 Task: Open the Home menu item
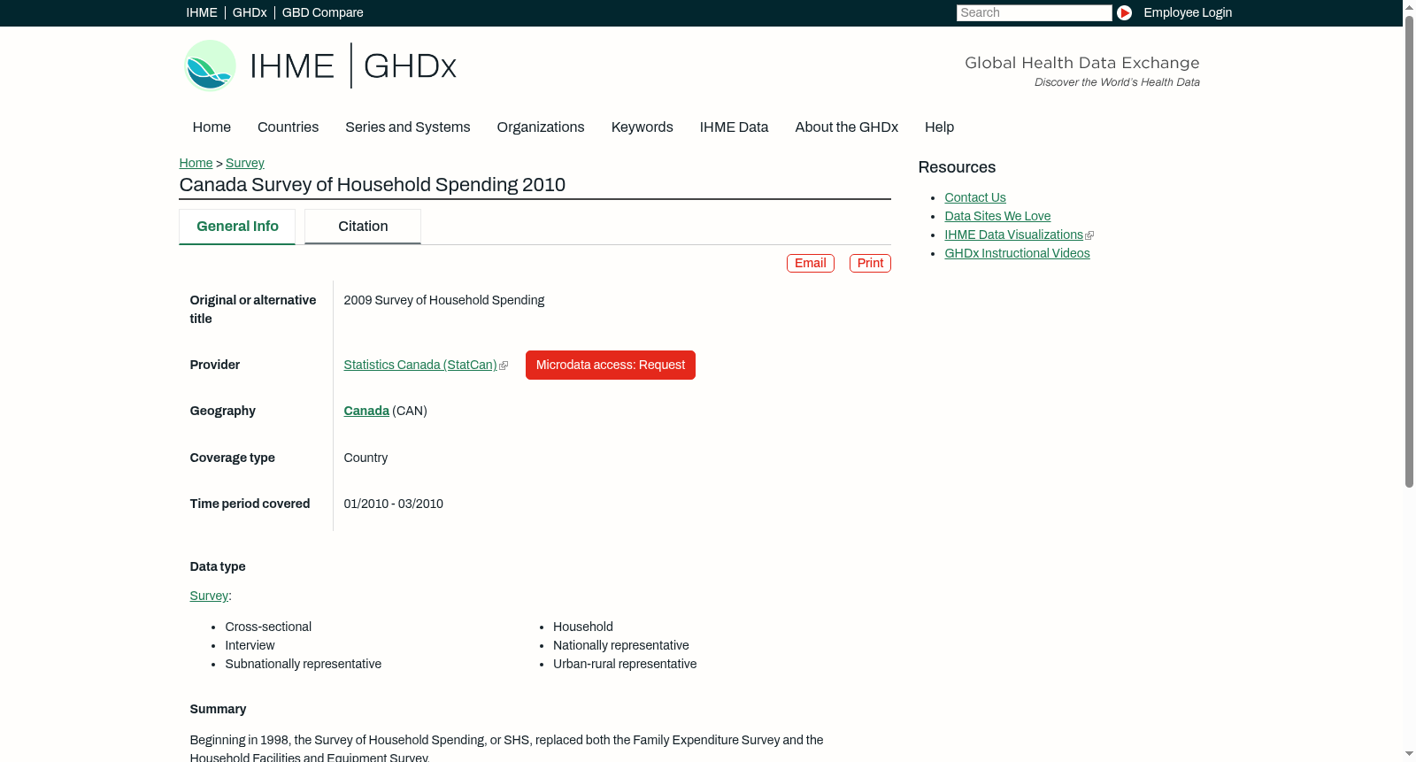[212, 127]
